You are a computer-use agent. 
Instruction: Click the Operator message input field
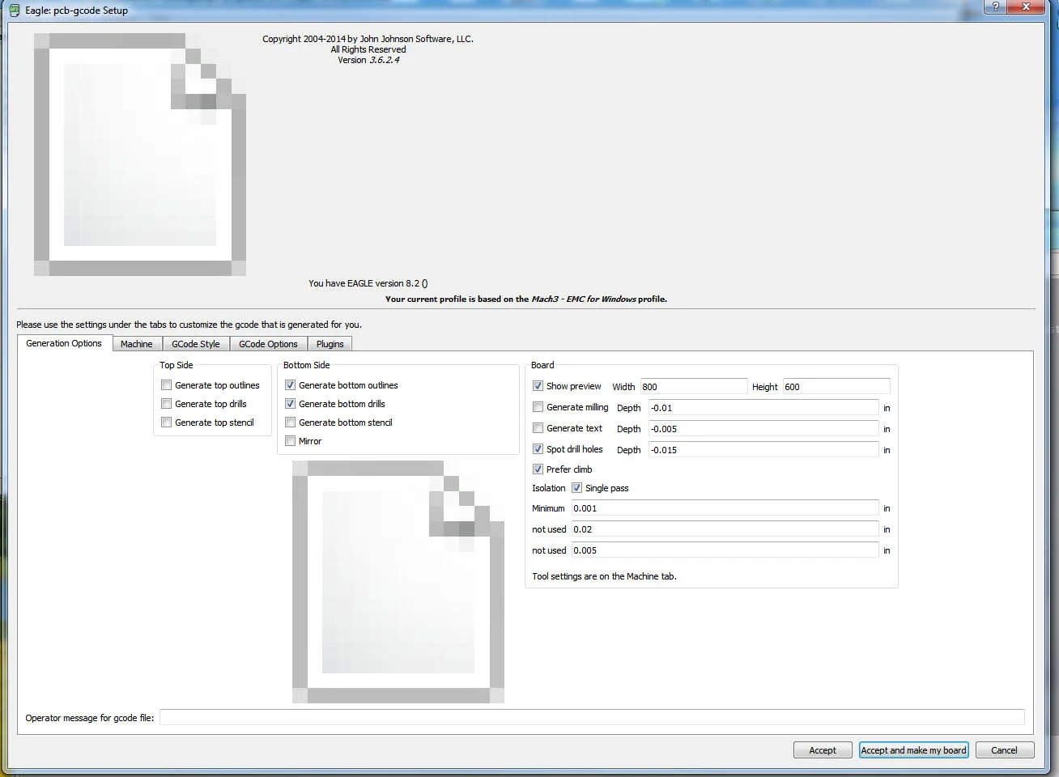[x=592, y=718]
